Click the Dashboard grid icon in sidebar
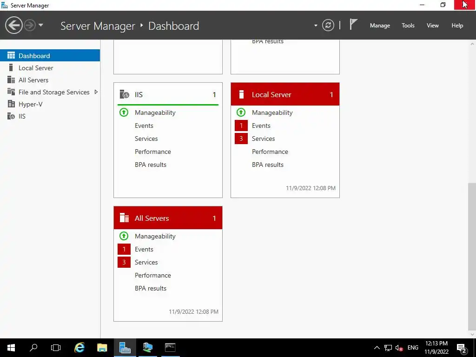 [x=11, y=55]
